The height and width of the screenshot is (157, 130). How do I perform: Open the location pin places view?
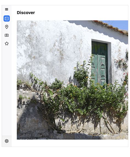pyautogui.click(x=7, y=27)
